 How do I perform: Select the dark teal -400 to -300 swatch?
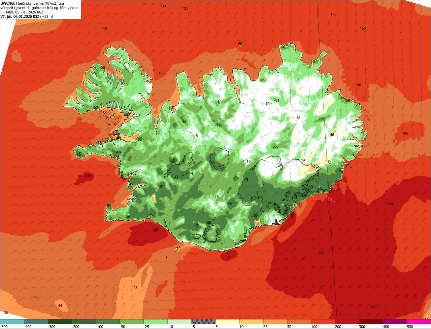tap(36, 322)
